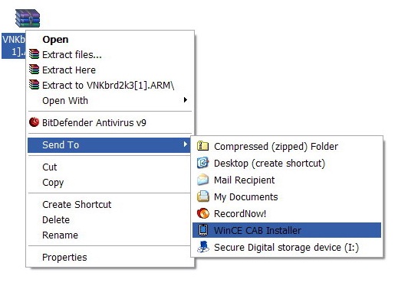Choose Rename from the context menu
398x292 pixels.
[x=110, y=235]
